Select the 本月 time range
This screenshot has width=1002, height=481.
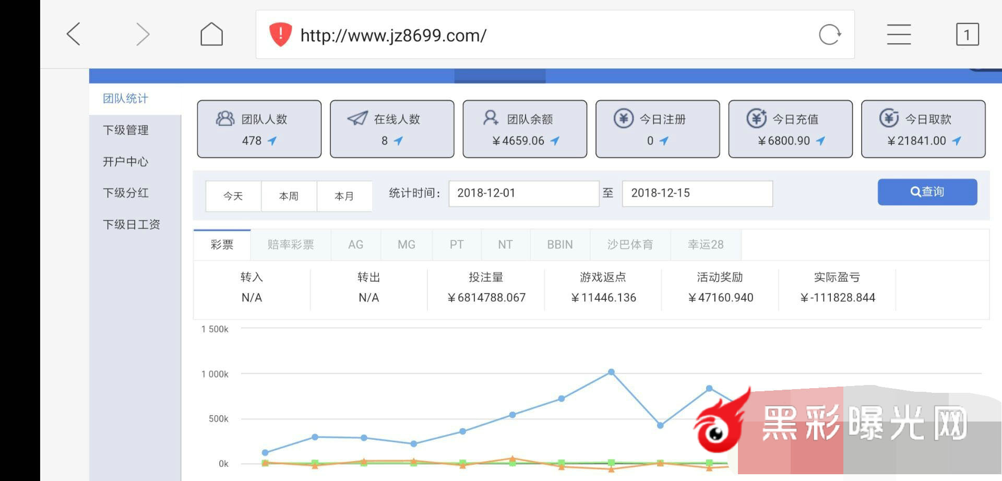click(x=344, y=196)
